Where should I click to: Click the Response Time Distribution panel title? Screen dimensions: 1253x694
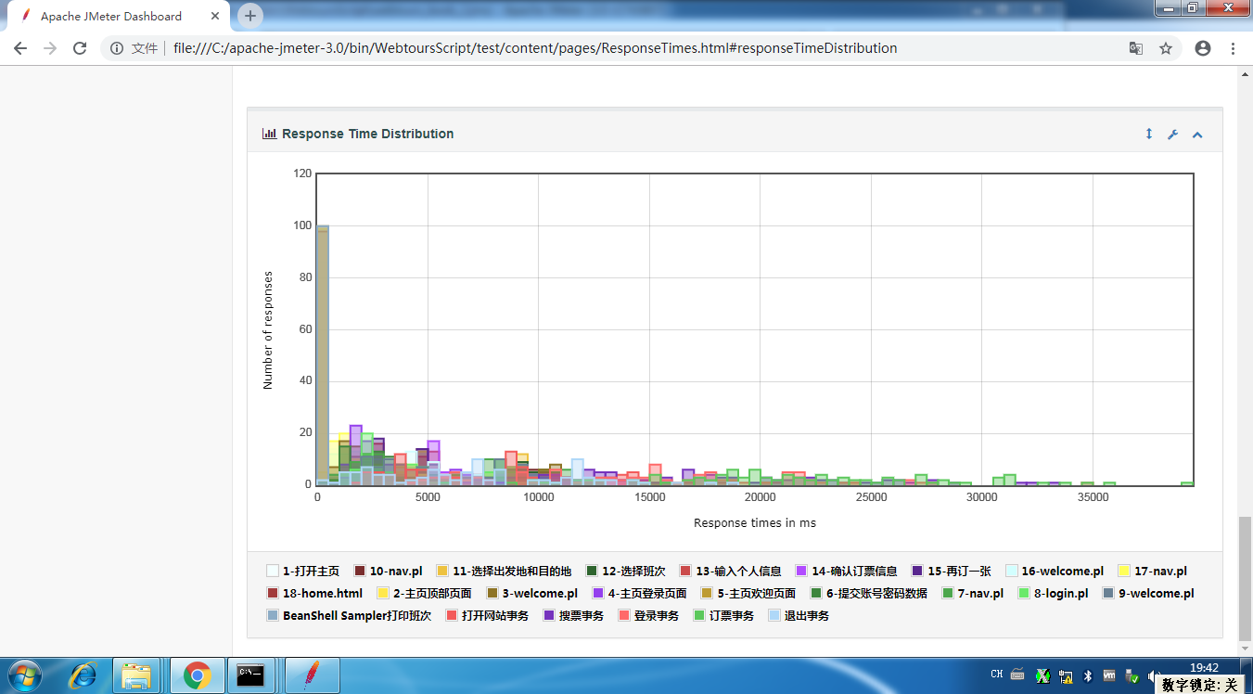[367, 134]
